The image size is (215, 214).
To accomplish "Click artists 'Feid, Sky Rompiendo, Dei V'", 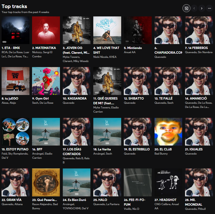I will tap(15, 156).
